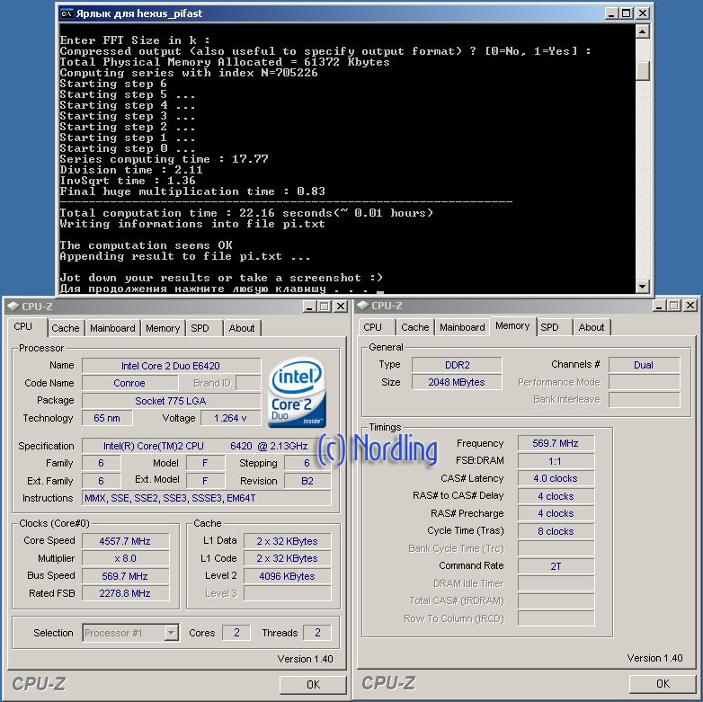This screenshot has width=703, height=702.
Task: Click the console scrollbar up arrow
Action: [643, 31]
